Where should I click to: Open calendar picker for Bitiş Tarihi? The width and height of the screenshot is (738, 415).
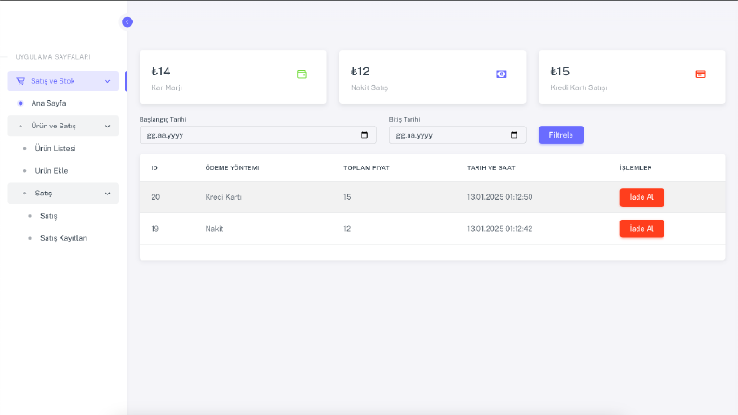[514, 135]
